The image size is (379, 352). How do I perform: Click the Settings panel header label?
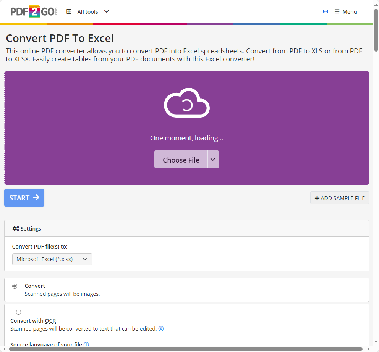click(x=31, y=229)
